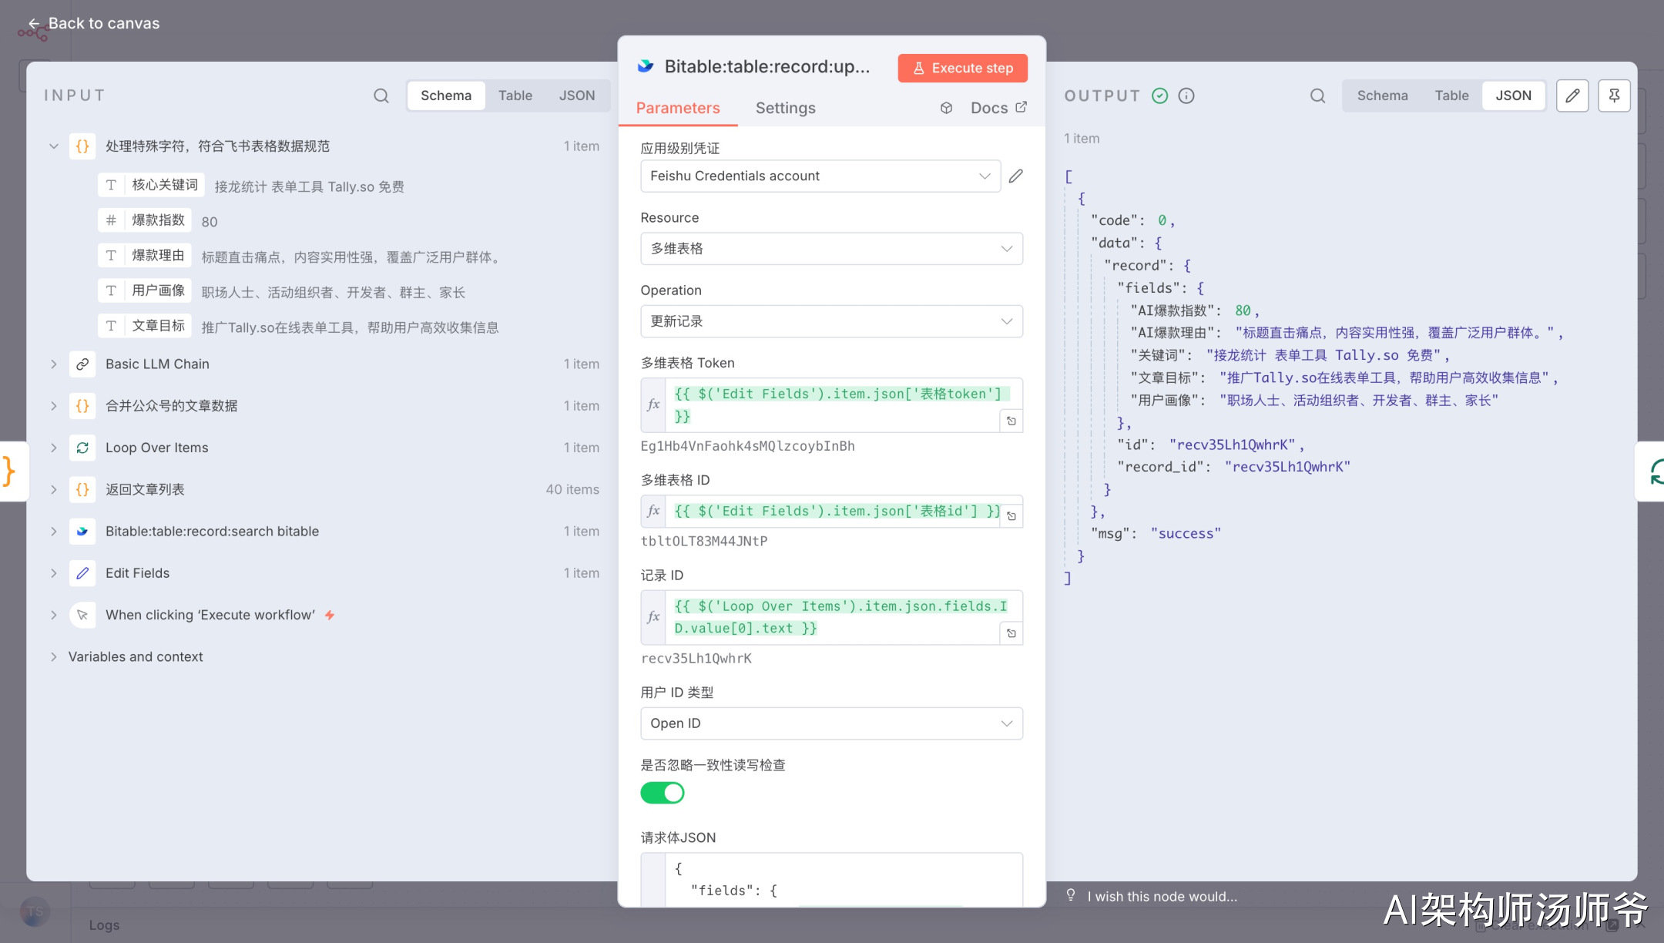Viewport: 1664px width, 943px height.
Task: Click the output info icon
Action: pyautogui.click(x=1186, y=96)
